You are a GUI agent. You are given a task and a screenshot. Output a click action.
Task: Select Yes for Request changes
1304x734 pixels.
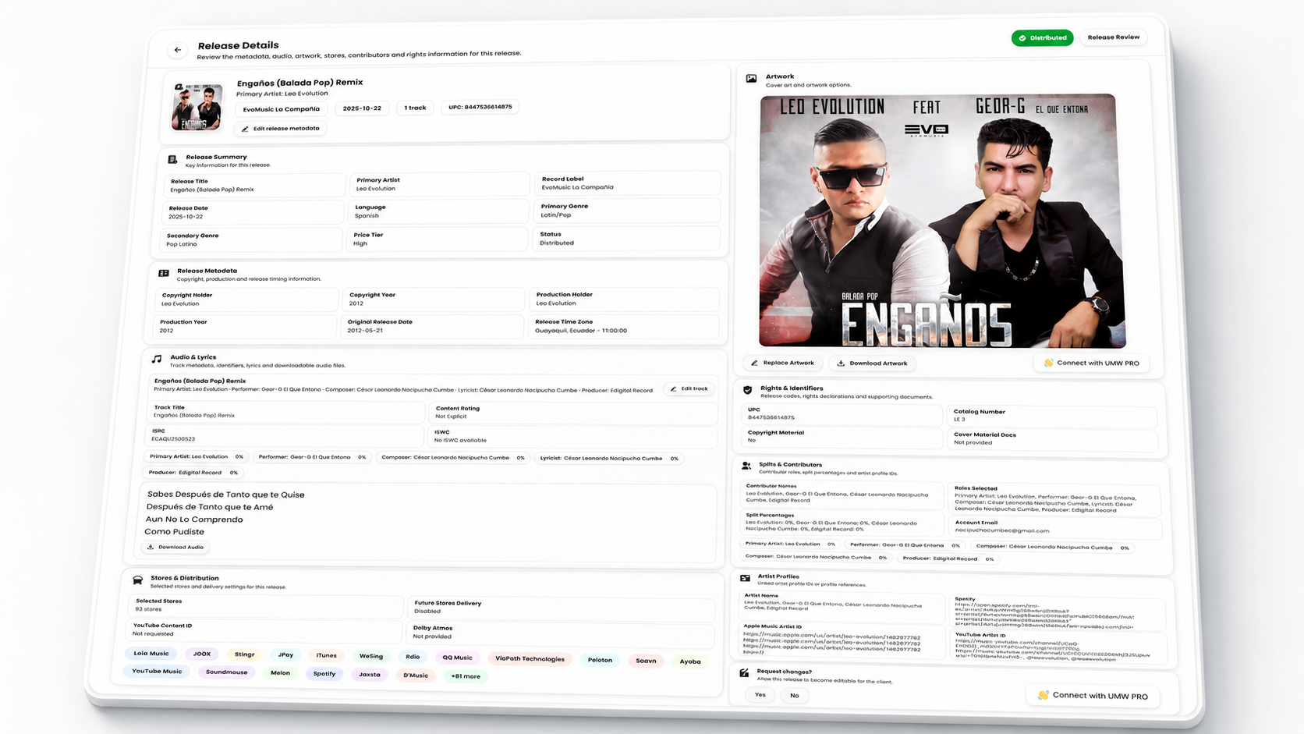[x=760, y=694]
